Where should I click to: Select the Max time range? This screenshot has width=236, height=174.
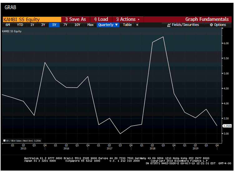tap(90, 25)
